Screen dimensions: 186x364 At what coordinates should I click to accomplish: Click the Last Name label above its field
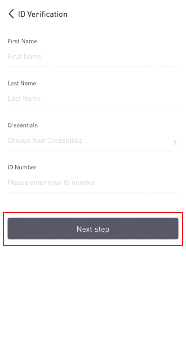pyautogui.click(x=22, y=83)
